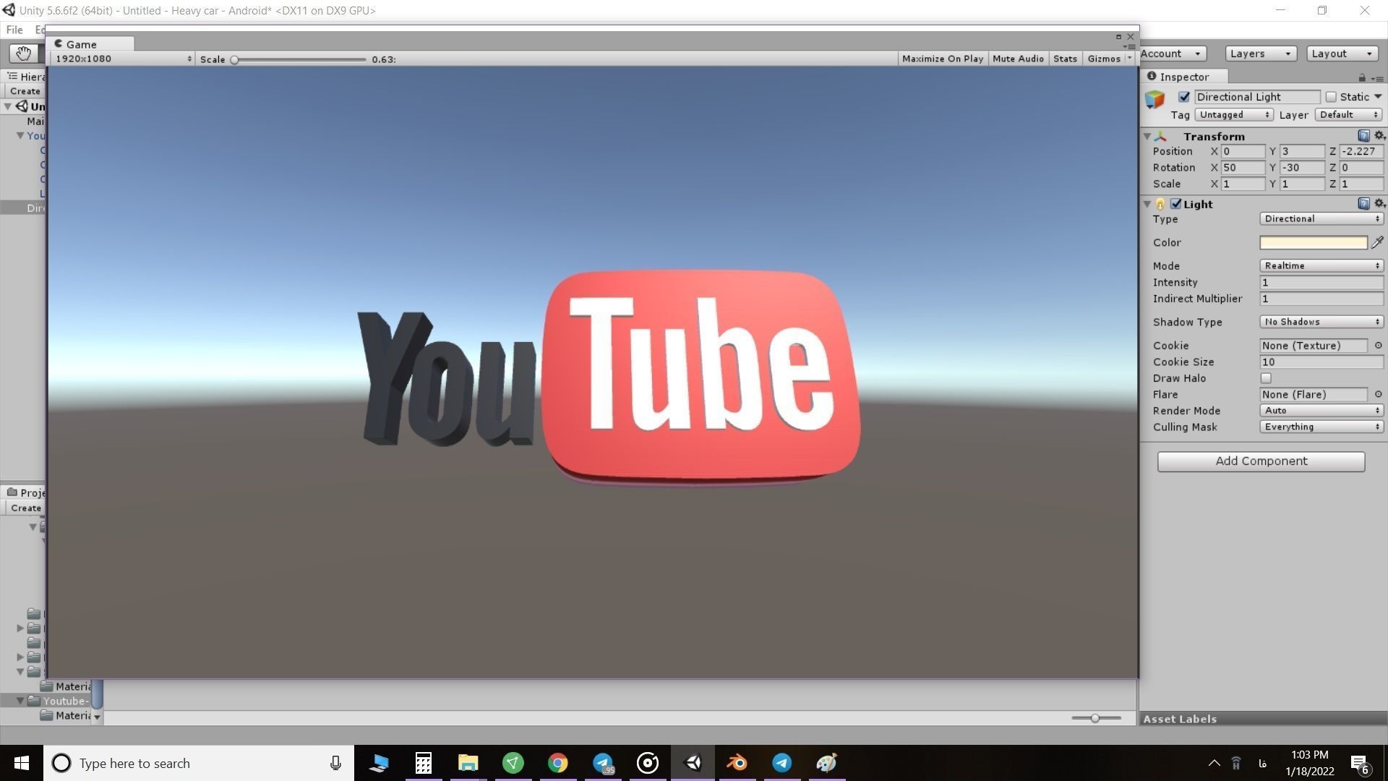Open the Calculator from the taskbar
This screenshot has width=1388, height=781.
point(423,763)
